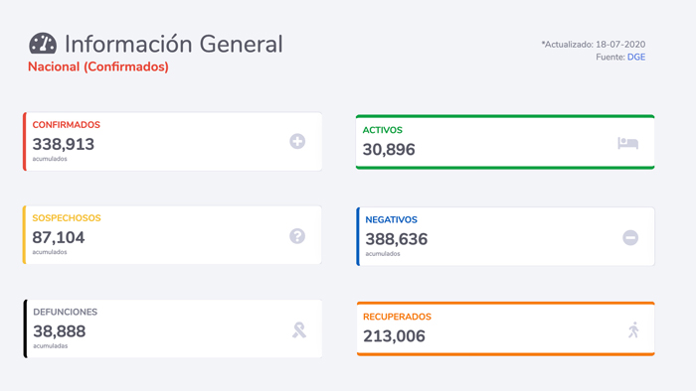Click the Nacional (Confirmados) subtitle
This screenshot has height=391, width=696.
pyautogui.click(x=98, y=66)
